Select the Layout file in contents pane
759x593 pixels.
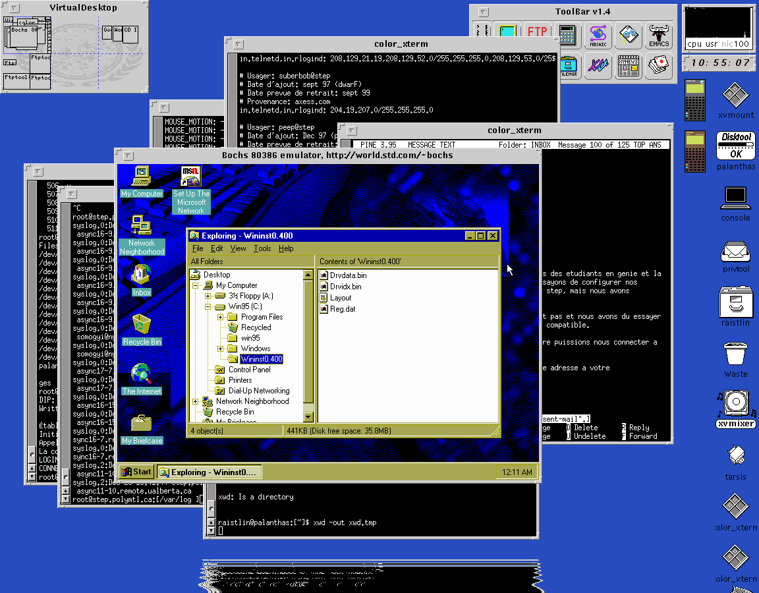pyautogui.click(x=335, y=298)
